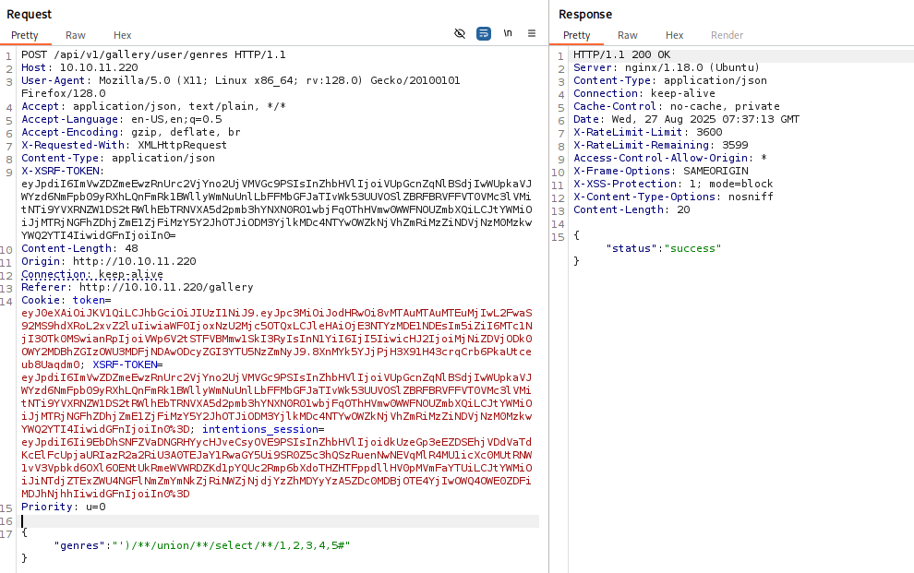The width and height of the screenshot is (914, 573).
Task: Click the Server: nginx/1.18.0 header
Action: point(667,67)
